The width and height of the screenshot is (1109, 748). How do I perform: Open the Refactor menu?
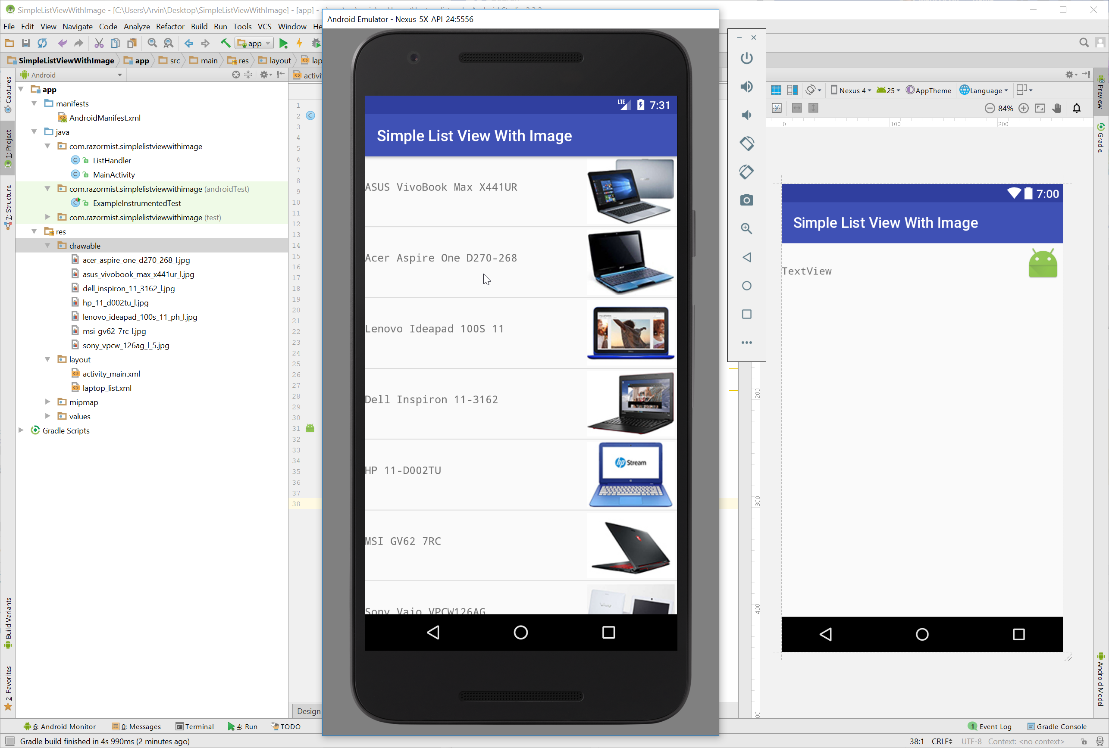coord(170,27)
